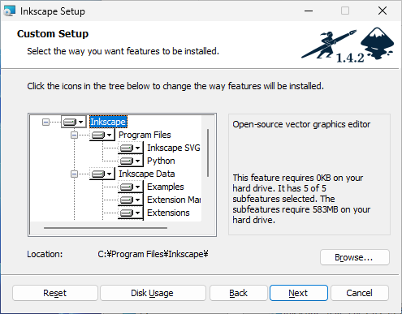The image size is (402, 314).
Task: Open install option dropdown for Python
Action: click(x=131, y=161)
